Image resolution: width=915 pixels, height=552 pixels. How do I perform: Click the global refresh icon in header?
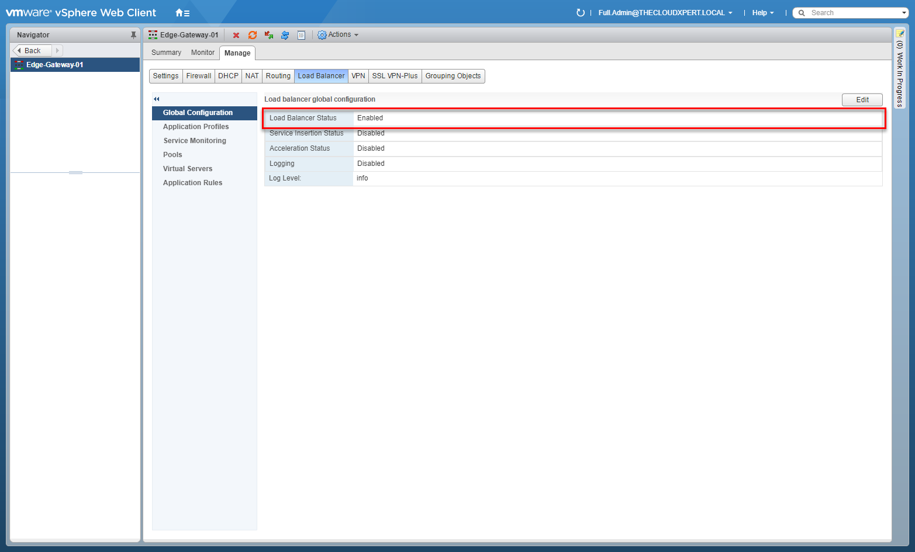point(580,13)
